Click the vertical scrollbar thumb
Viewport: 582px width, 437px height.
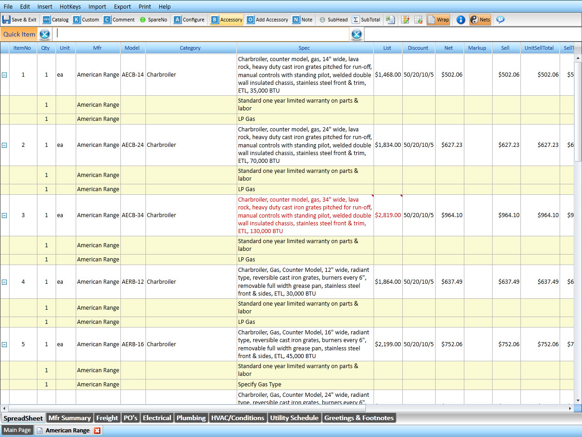(578, 111)
